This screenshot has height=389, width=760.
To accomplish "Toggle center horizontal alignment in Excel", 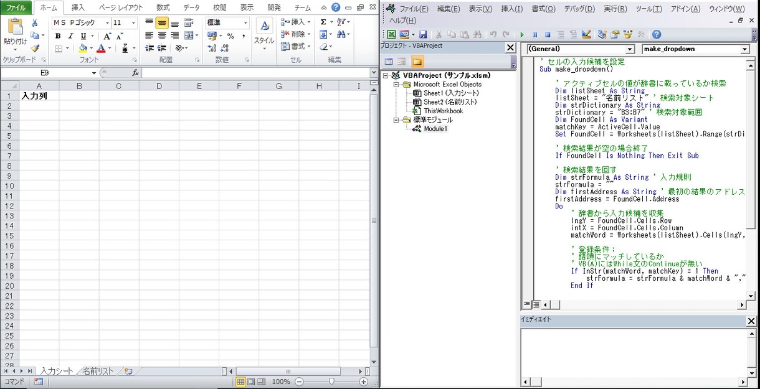I will 162,35.
